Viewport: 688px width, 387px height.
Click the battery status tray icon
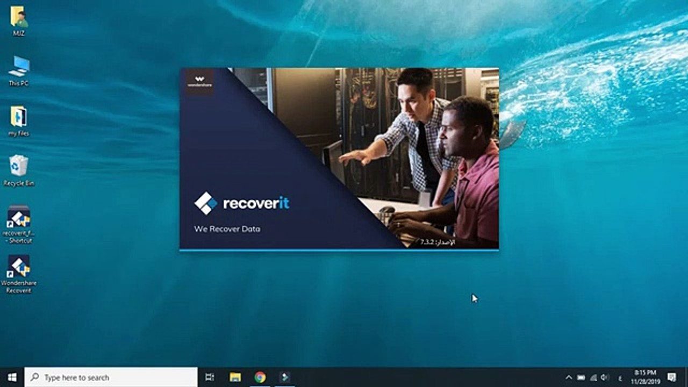click(x=581, y=377)
